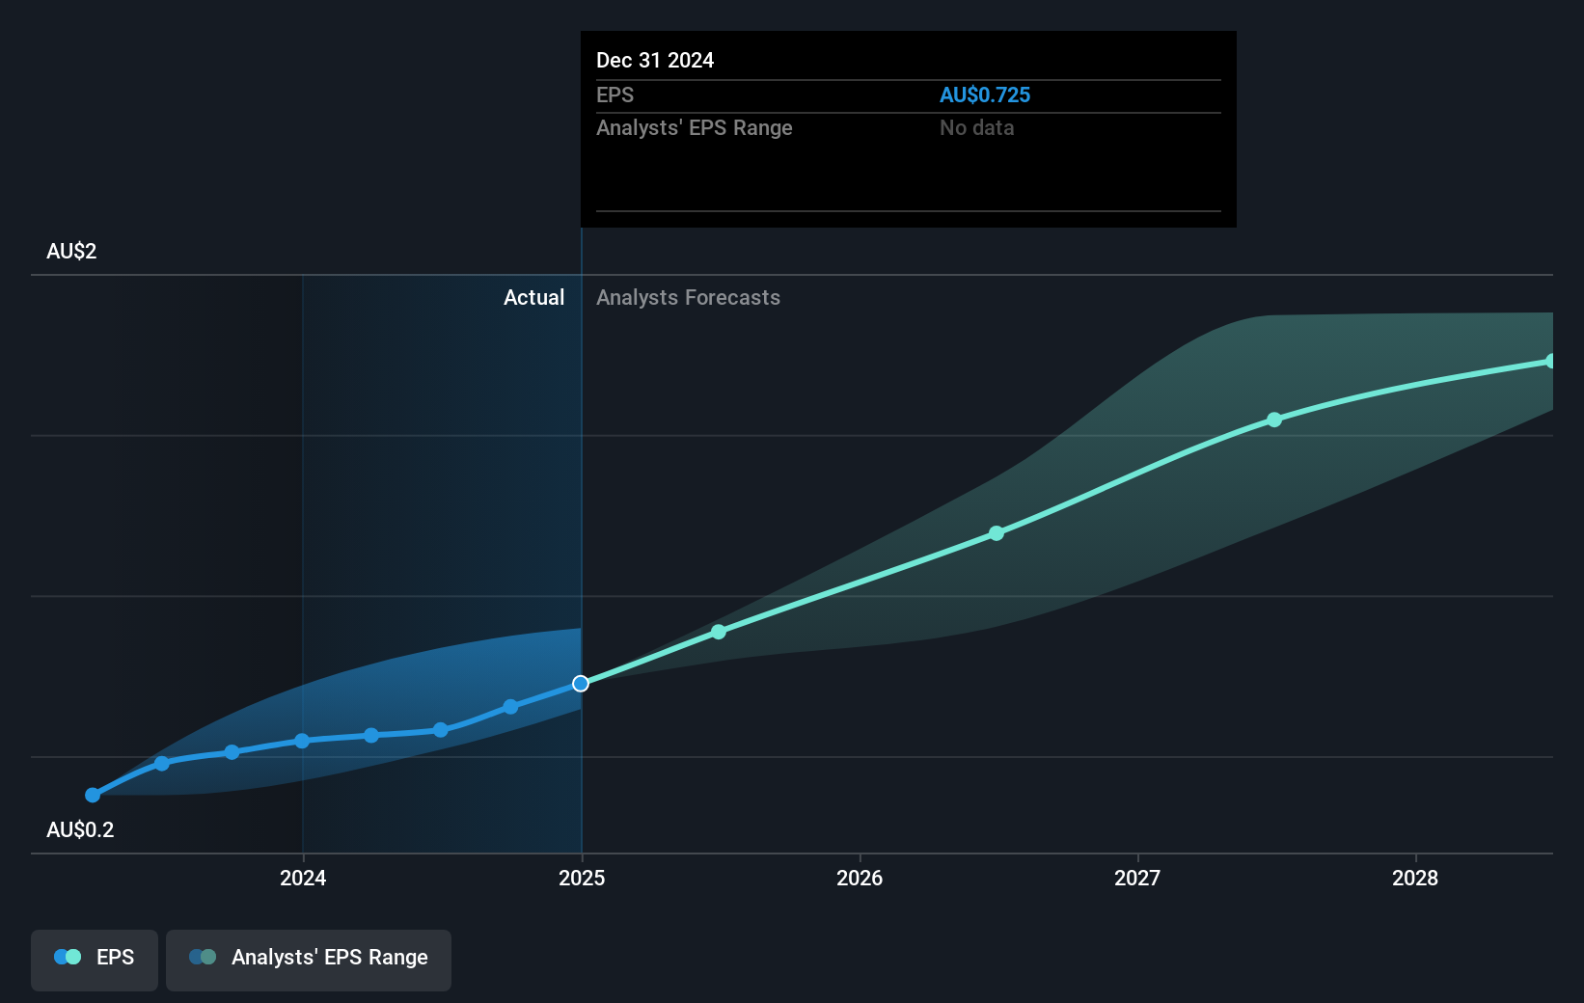The image size is (1584, 1003).
Task: Click the second EPS point from left
Action: click(x=162, y=763)
